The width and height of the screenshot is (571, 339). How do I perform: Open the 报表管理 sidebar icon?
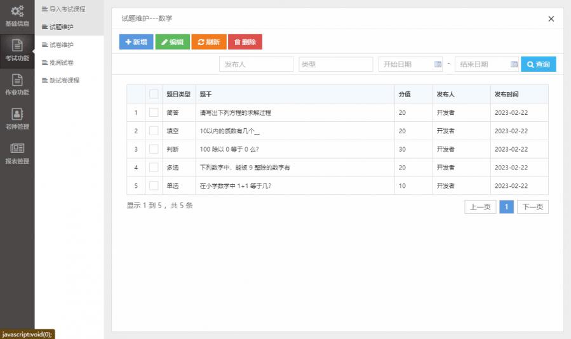pos(17,149)
